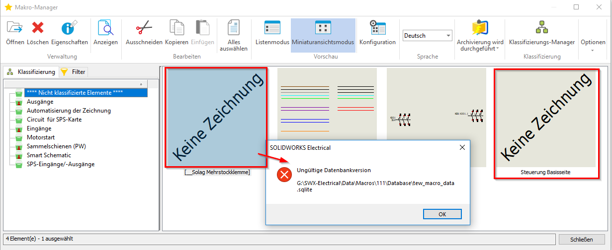Click the Schließen button
612x250 pixels.
click(582, 240)
